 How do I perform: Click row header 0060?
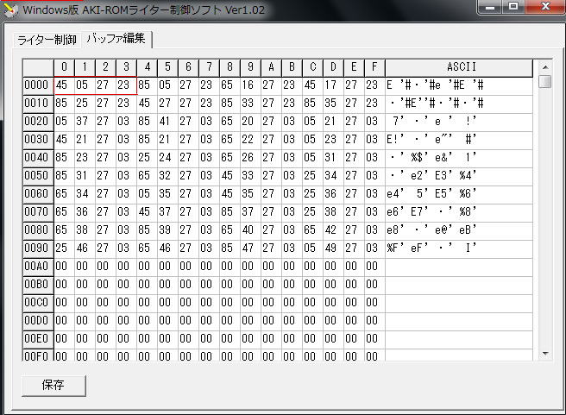pyautogui.click(x=38, y=194)
